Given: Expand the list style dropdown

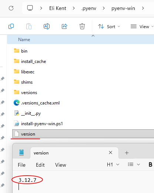Looking at the screenshot, I should pyautogui.click(x=134, y=164).
